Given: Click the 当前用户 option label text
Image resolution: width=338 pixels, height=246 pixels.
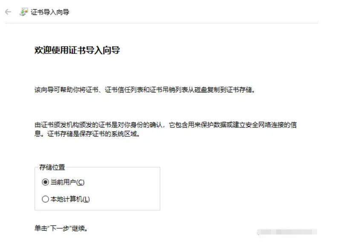Looking at the screenshot, I should (x=63, y=182).
